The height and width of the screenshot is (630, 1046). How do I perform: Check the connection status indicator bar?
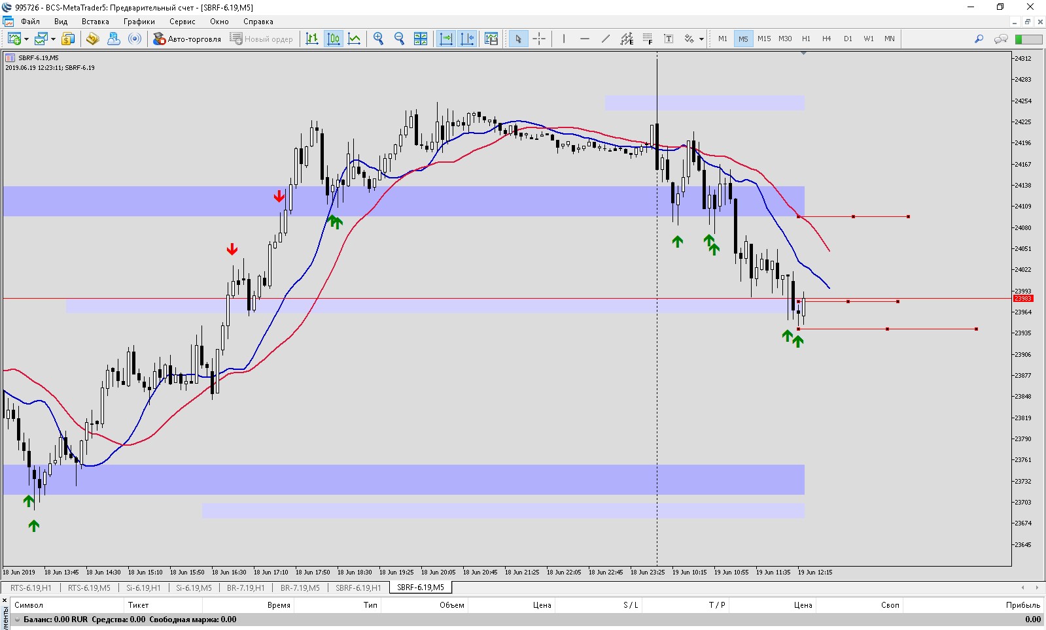(1028, 39)
